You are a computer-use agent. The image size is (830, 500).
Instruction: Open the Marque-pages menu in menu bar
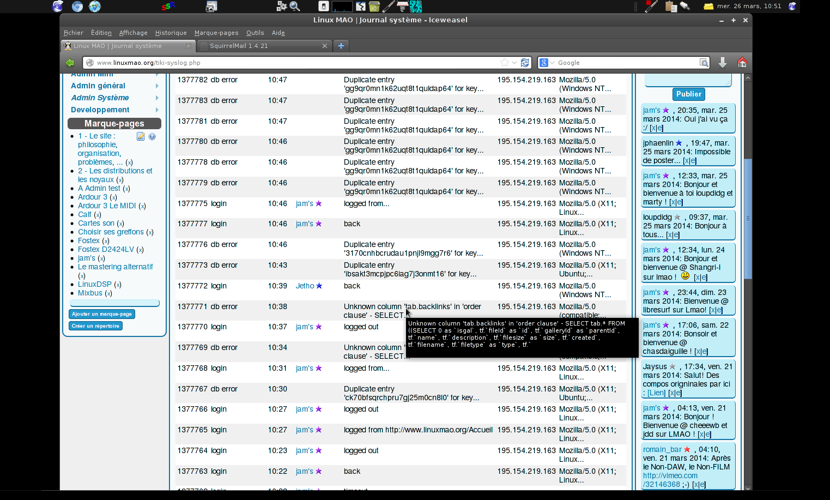pos(216,33)
